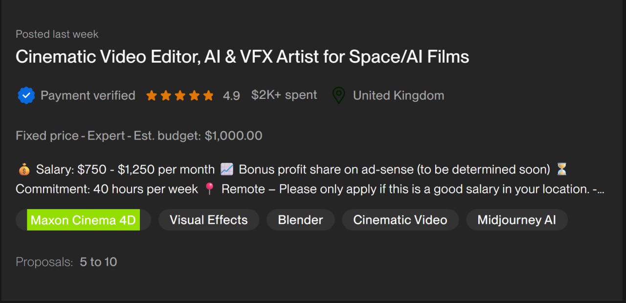Click the hourglass emoji icon

[x=562, y=170]
